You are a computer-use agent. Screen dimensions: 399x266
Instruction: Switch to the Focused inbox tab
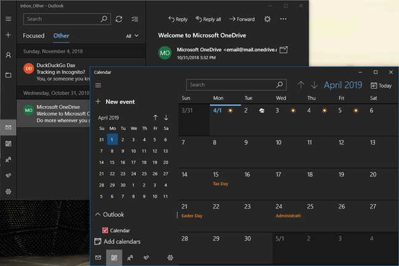tap(34, 36)
